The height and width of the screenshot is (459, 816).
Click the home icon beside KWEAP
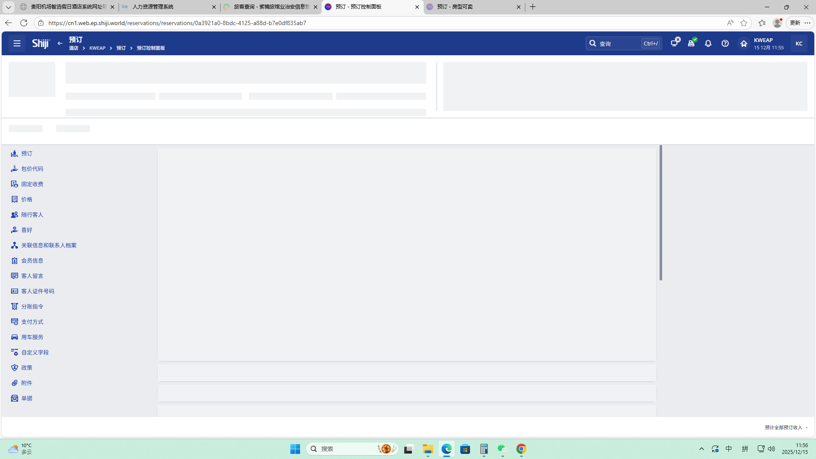(x=744, y=43)
